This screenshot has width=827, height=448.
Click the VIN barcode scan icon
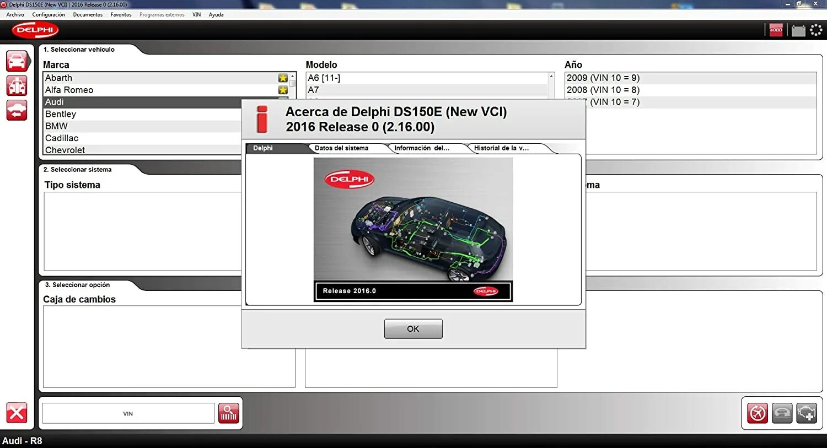[x=229, y=413]
